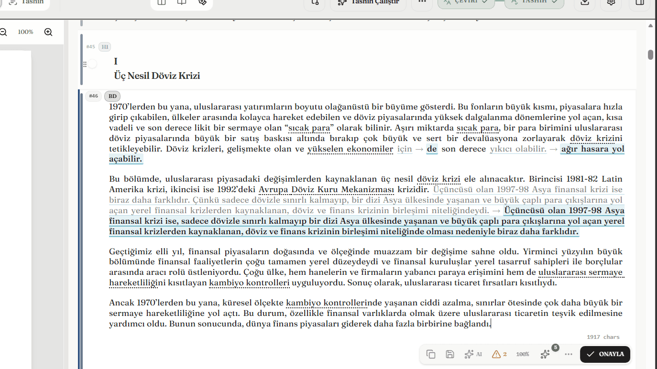Grab the drag handle of segment #45
The height and width of the screenshot is (369, 657).
[x=85, y=64]
